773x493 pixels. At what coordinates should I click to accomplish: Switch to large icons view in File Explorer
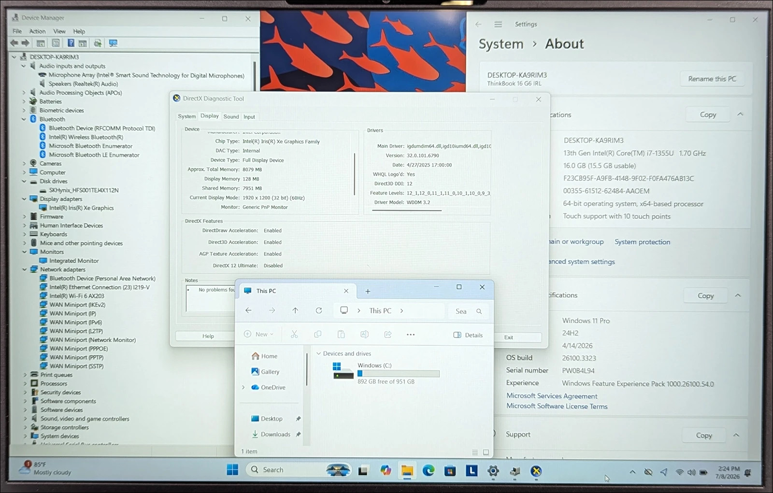486,452
